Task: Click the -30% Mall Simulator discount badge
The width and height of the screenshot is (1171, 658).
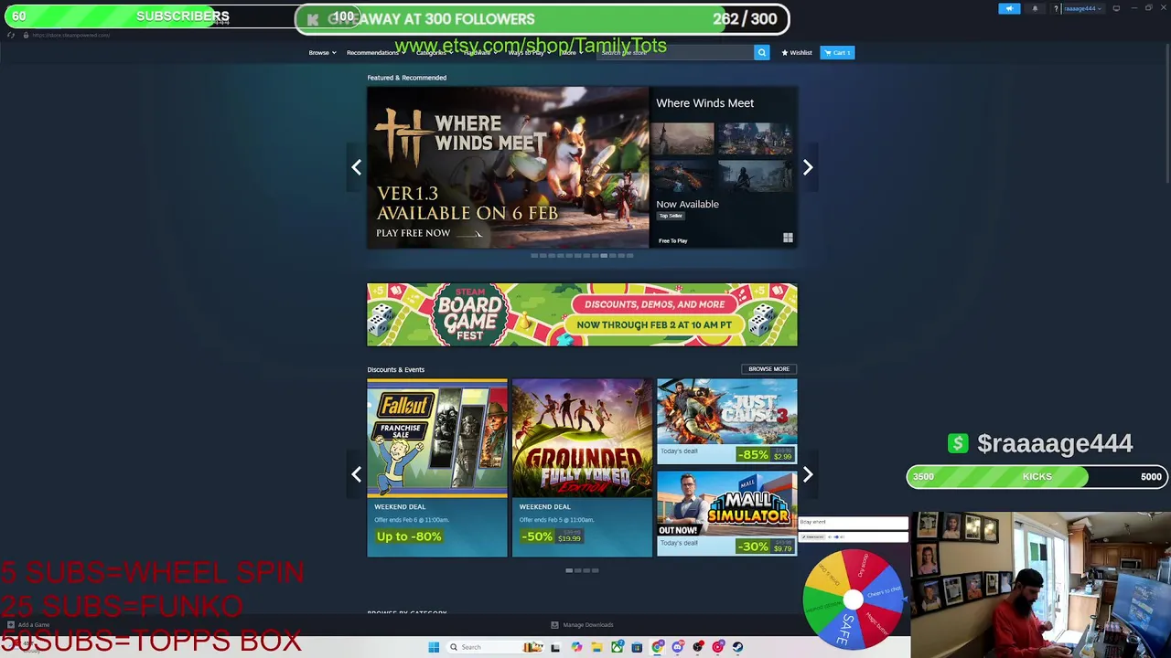Action: 754,547
